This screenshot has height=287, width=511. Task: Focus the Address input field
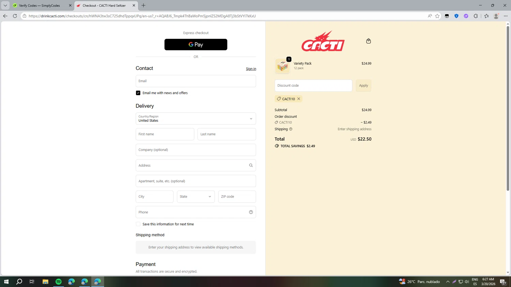(196, 165)
